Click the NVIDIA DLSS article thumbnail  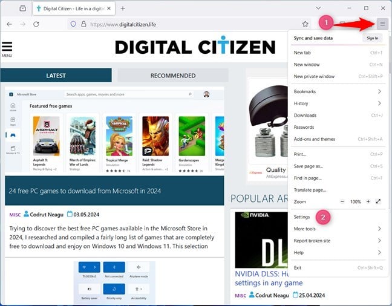[x=261, y=239]
